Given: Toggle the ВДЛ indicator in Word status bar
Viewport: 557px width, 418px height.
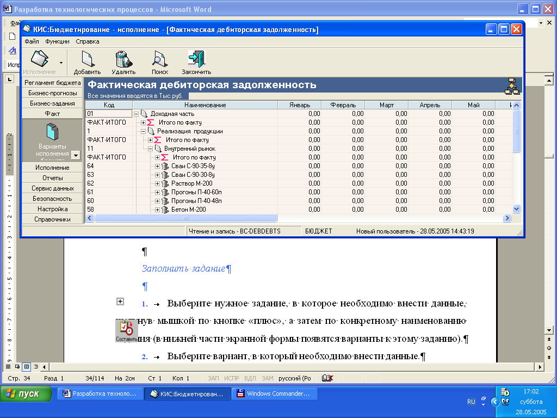Looking at the screenshot, I should point(250,378).
